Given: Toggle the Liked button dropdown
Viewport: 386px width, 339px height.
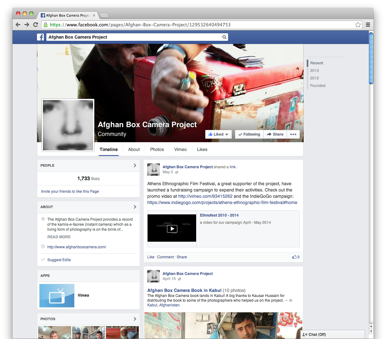Looking at the screenshot, I should pyautogui.click(x=218, y=134).
